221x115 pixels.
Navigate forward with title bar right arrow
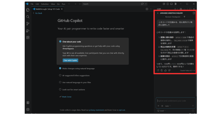coord(80,4)
